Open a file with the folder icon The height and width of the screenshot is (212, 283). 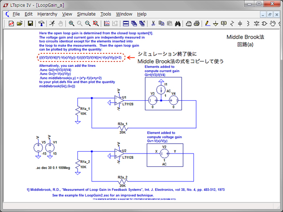(19, 23)
